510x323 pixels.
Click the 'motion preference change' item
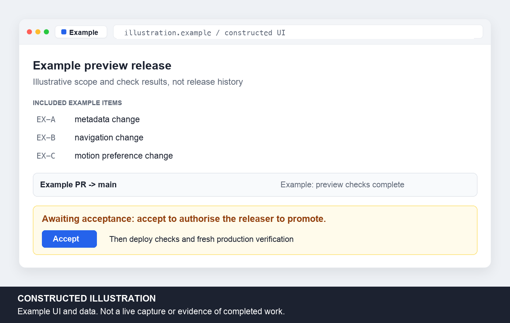coord(124,156)
